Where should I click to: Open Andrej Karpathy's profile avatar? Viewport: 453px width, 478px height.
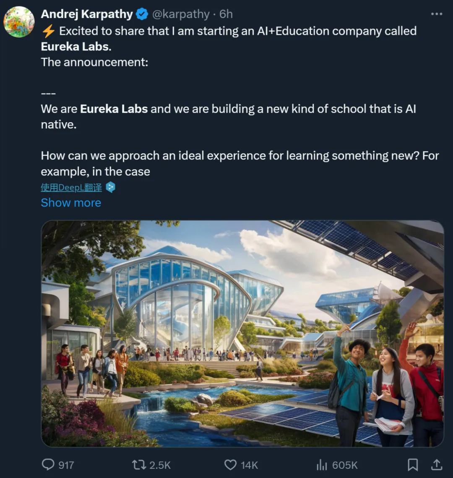click(19, 22)
